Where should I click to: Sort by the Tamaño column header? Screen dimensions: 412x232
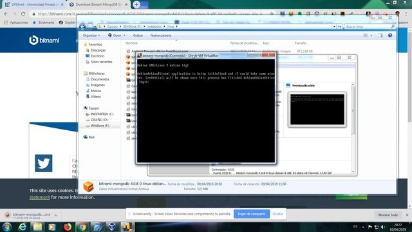point(301,43)
